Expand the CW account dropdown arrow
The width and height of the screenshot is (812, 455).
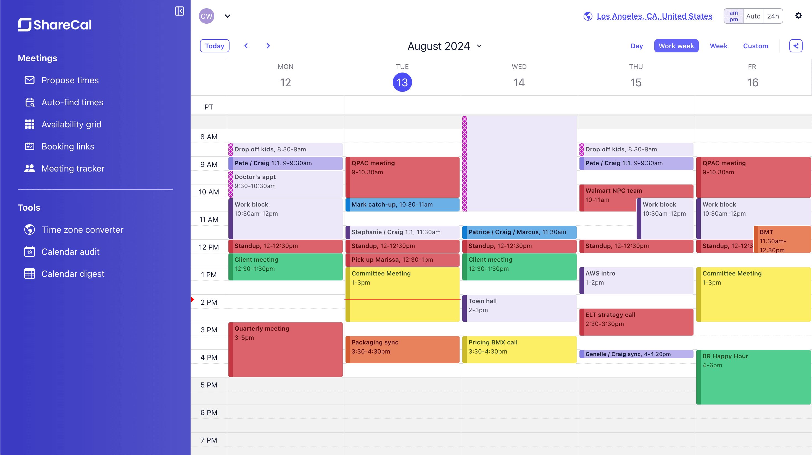[x=228, y=16]
